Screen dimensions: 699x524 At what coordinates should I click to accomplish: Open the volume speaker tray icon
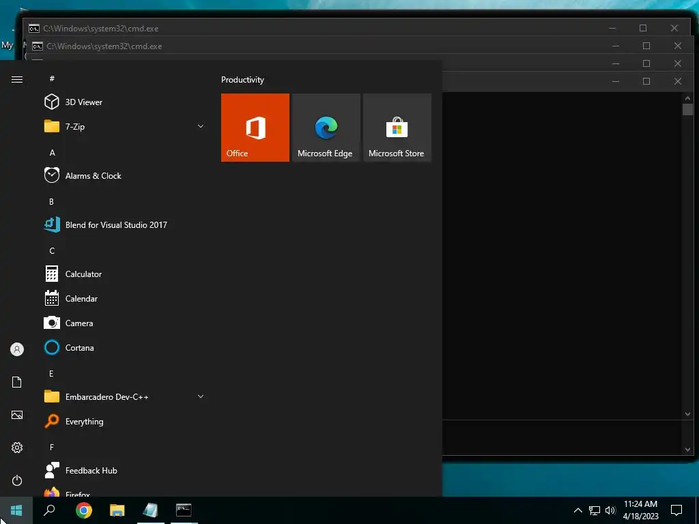coord(610,510)
